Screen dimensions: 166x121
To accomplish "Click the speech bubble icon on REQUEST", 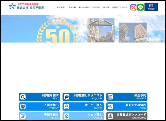I will (67, 97).
